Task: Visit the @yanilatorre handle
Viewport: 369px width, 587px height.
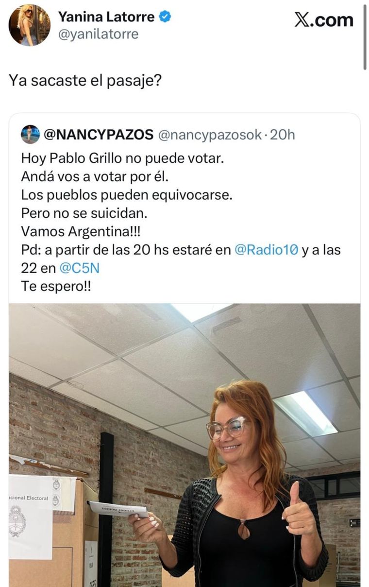Action: (x=98, y=35)
